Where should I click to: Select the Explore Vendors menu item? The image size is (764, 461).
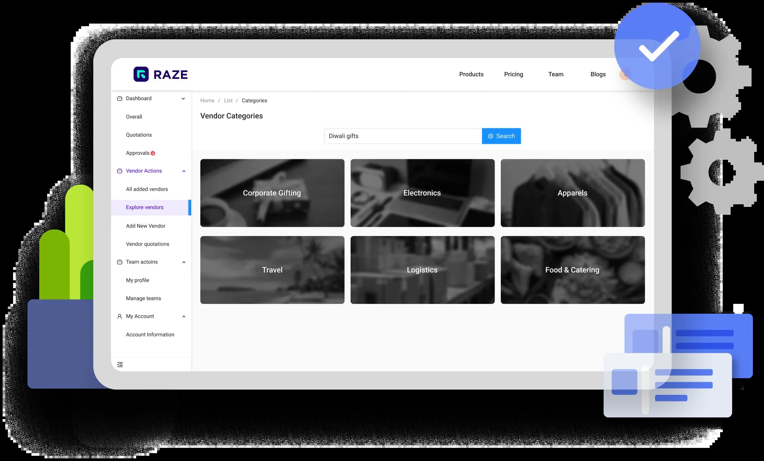point(144,207)
